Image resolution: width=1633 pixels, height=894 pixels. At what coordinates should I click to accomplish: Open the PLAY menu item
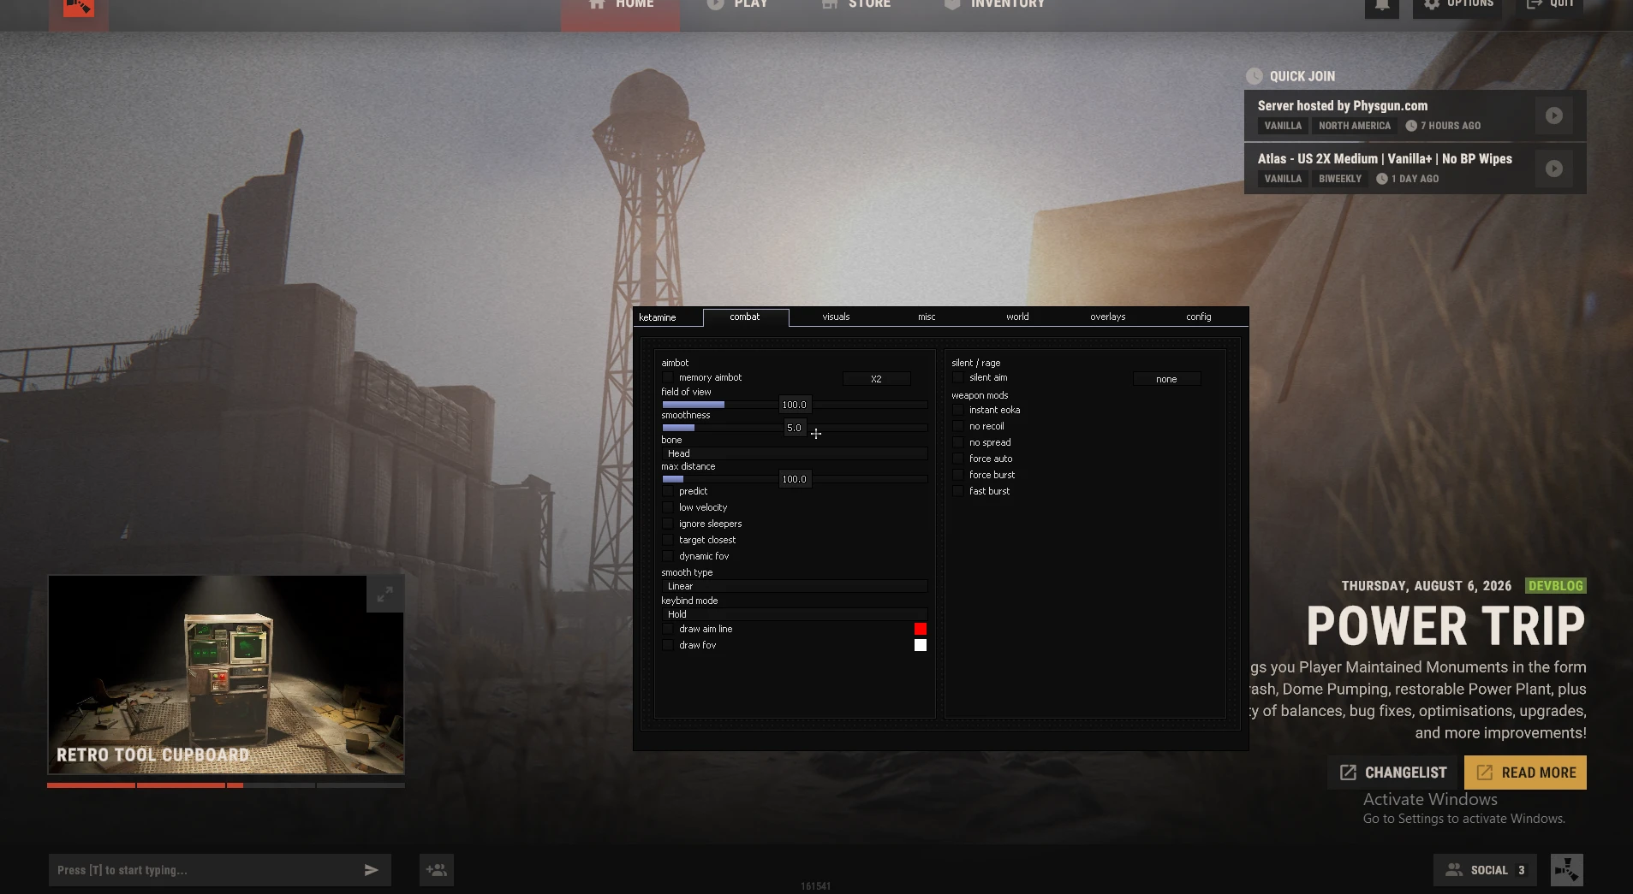736,7
